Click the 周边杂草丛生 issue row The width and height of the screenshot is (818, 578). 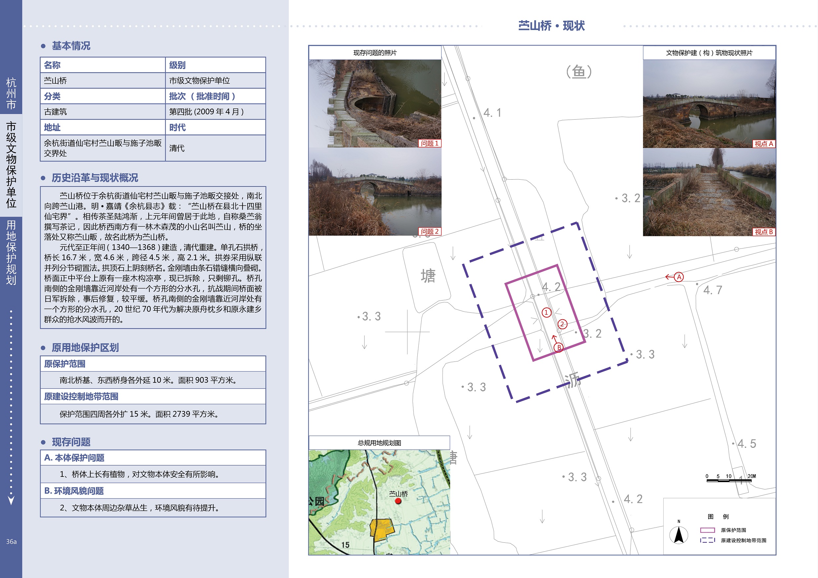pyautogui.click(x=153, y=507)
